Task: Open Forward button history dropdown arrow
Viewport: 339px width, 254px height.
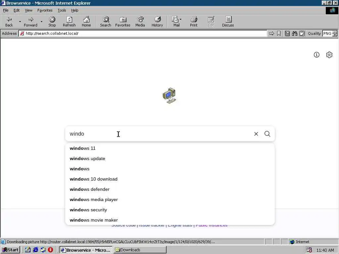Action: (41, 22)
